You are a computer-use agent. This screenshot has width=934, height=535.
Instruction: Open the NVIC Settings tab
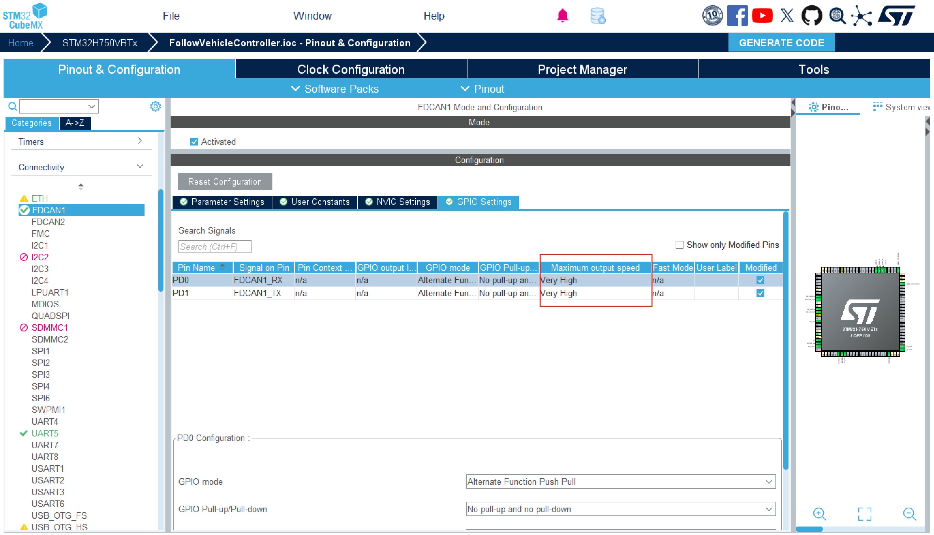pos(398,202)
